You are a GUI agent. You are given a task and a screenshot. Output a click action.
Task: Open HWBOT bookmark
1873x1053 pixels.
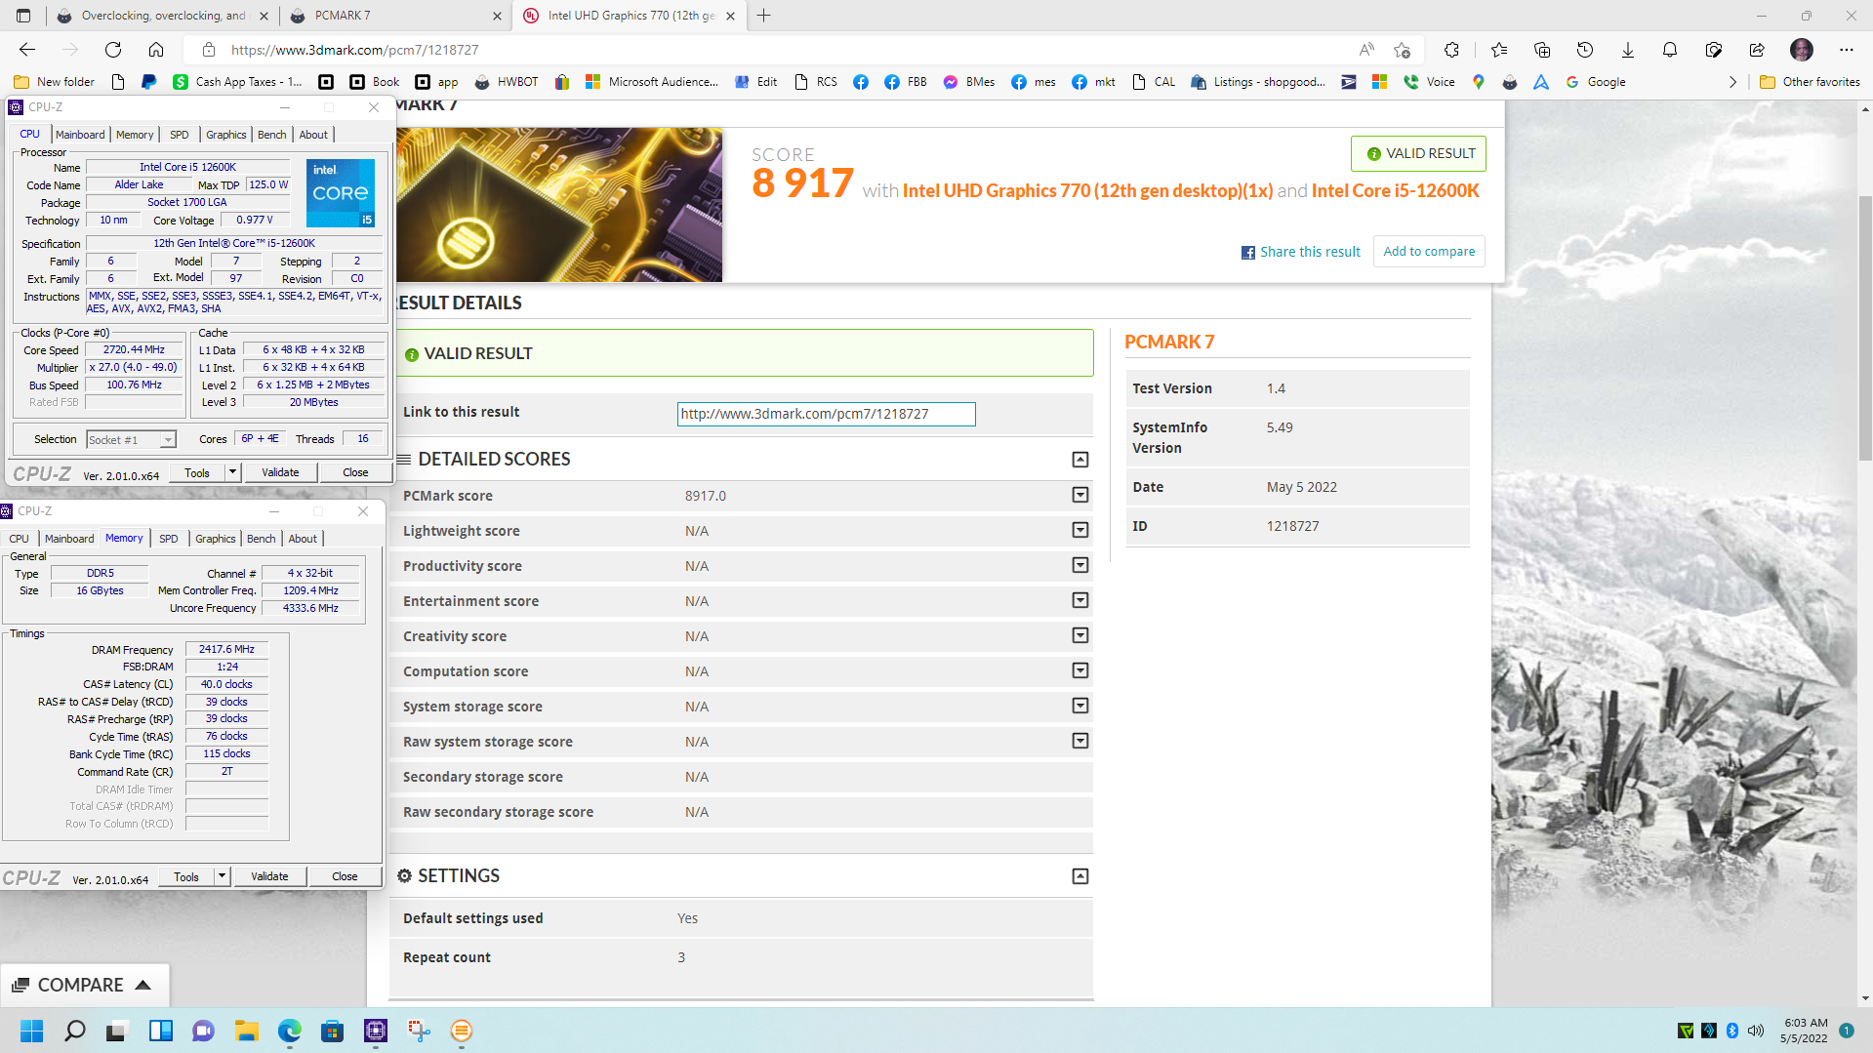pos(507,82)
